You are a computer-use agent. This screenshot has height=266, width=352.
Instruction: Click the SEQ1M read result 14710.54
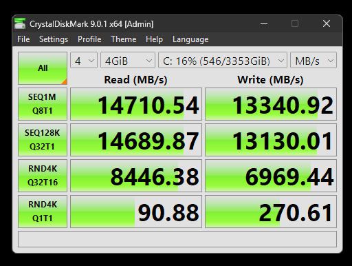[x=136, y=104]
